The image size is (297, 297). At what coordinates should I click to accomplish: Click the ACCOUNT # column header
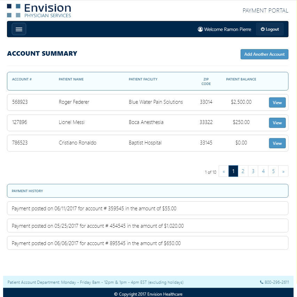22,79
